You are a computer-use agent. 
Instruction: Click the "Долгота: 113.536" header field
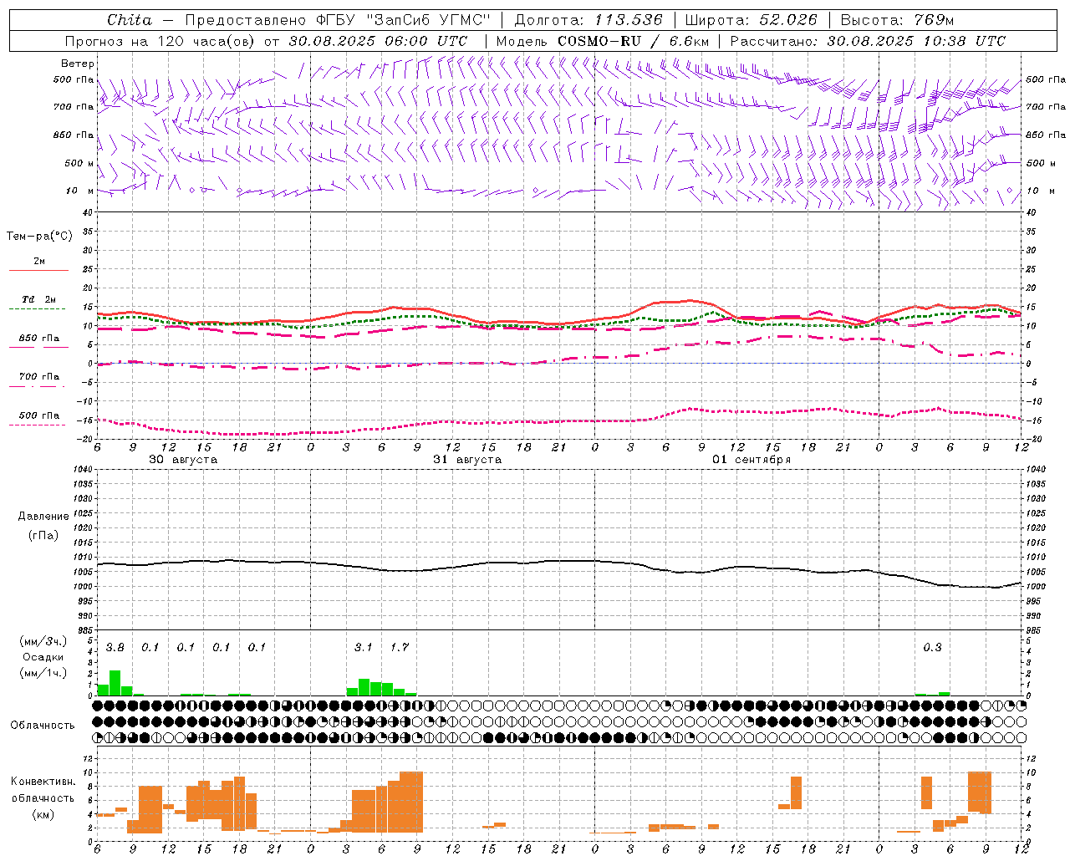tap(588, 20)
